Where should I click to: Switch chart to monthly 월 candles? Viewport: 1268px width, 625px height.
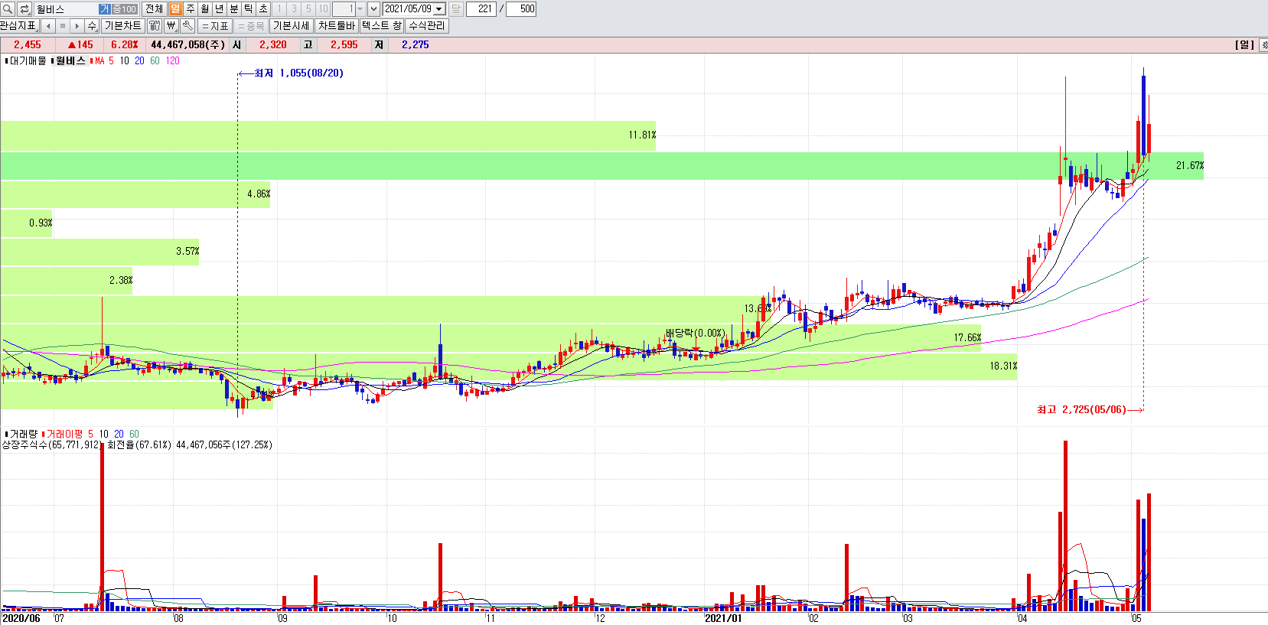204,9
